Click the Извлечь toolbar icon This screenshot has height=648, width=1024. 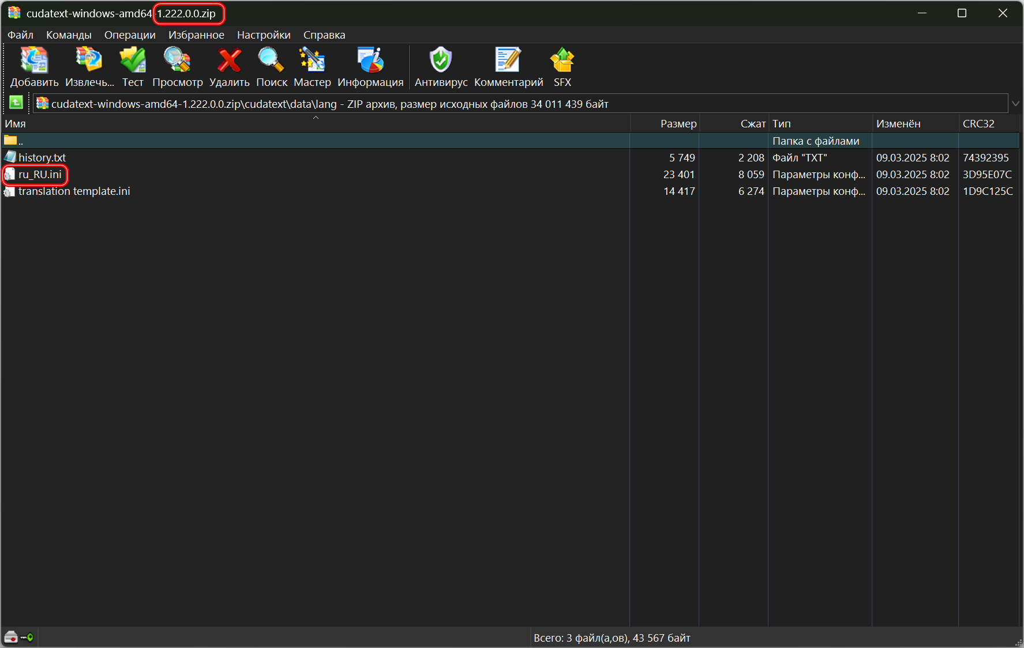click(89, 67)
